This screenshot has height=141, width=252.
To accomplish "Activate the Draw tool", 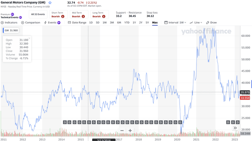I will click(x=211, y=23).
